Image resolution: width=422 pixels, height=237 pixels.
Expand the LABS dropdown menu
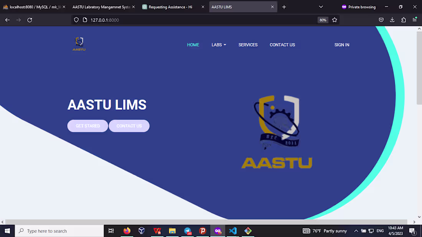219,45
